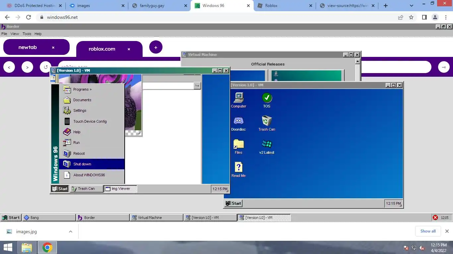Viewport: 453px width, 254px height.
Task: Click the Start button in right VM window
Action: pyautogui.click(x=233, y=203)
